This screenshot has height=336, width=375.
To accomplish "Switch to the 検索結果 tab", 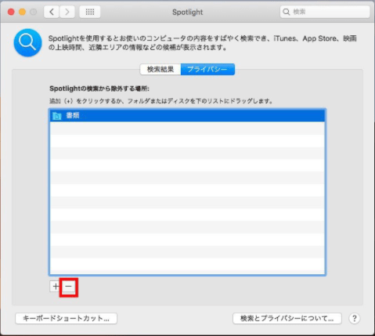I will pyautogui.click(x=160, y=69).
